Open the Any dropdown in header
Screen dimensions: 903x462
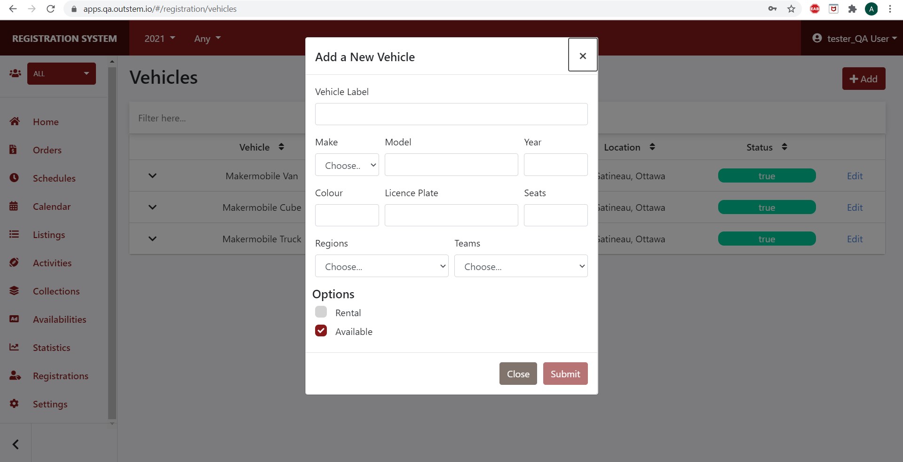point(207,39)
